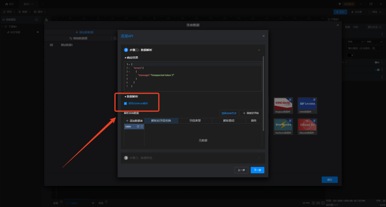Click the delete icon on the table row
Screen dimensions: 386x207
(142, 126)
